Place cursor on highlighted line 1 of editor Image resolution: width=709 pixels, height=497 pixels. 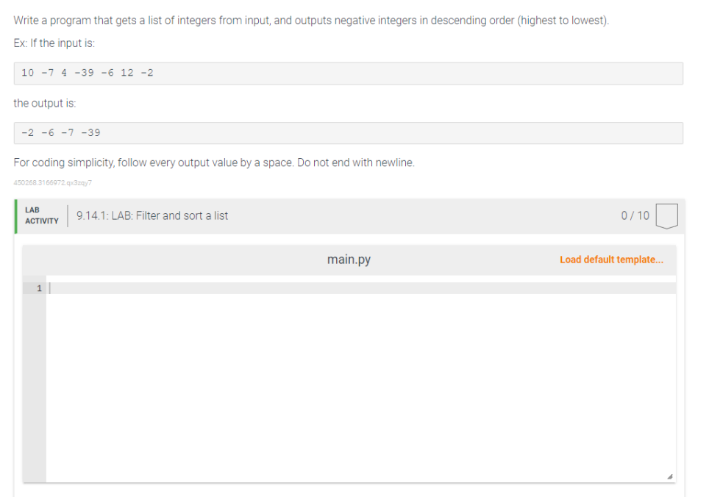[361, 288]
